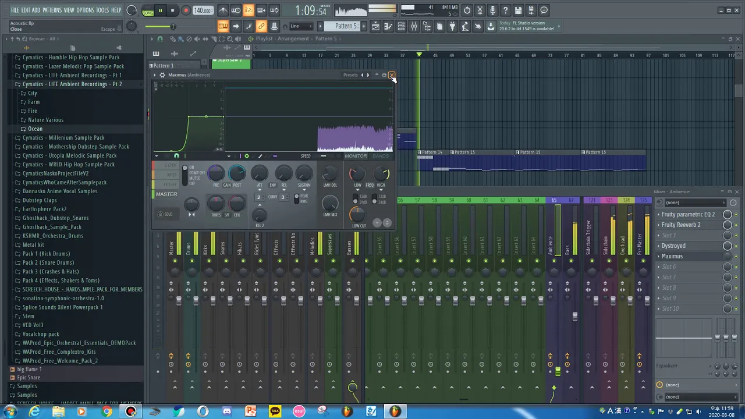Screen dimensions: 745x419
Task: Open the plugin picker plug icon
Action: tap(452, 26)
